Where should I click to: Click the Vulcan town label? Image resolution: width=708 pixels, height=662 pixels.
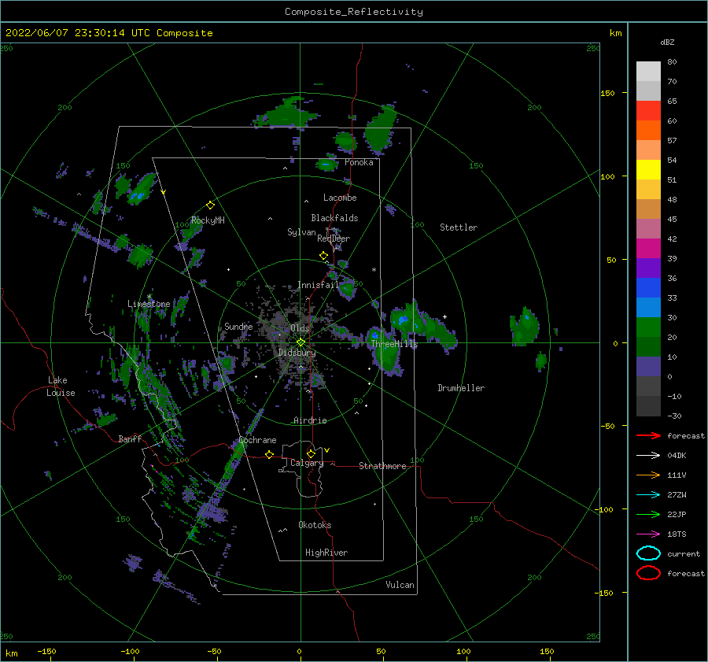(x=400, y=585)
